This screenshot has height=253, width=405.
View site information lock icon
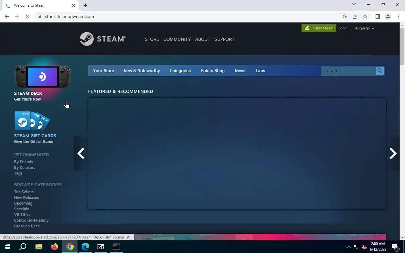pos(40,16)
